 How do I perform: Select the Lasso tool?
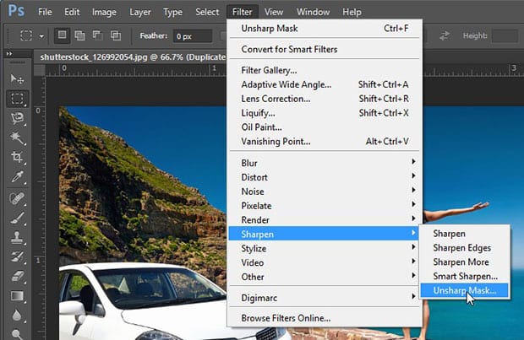click(17, 118)
